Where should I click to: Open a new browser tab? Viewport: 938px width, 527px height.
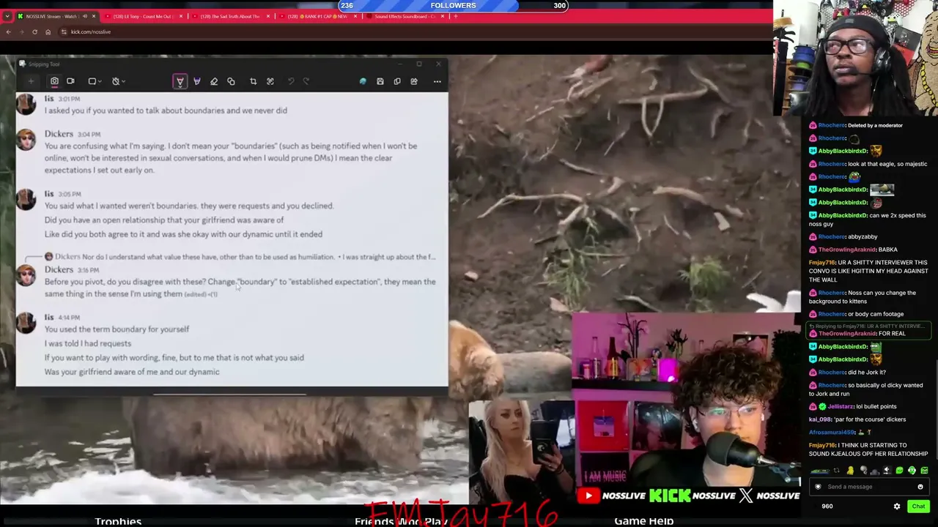tap(455, 16)
